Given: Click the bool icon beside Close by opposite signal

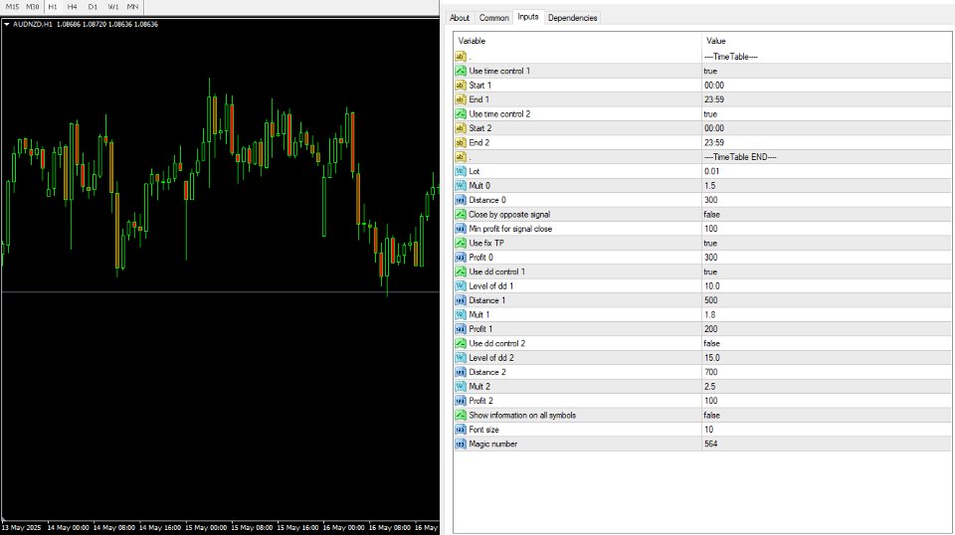Looking at the screenshot, I should click(461, 214).
